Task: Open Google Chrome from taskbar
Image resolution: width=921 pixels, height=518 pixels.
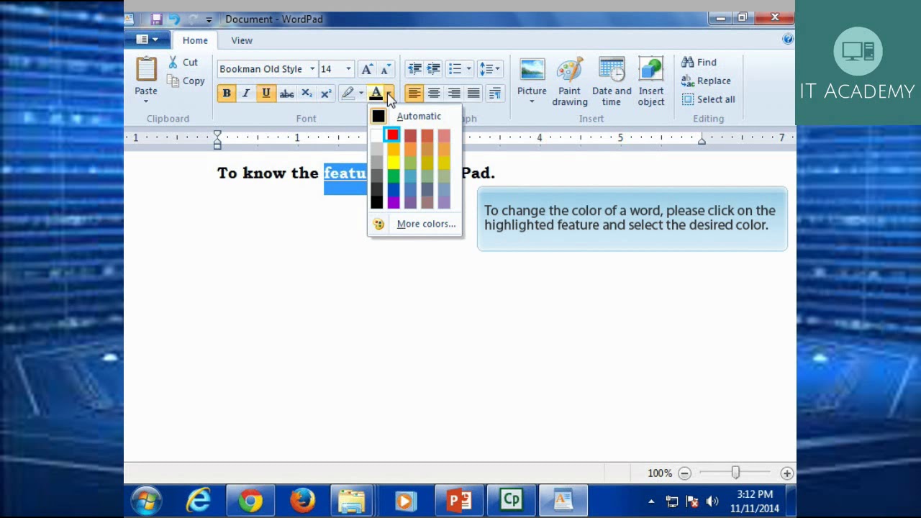Action: pos(250,500)
